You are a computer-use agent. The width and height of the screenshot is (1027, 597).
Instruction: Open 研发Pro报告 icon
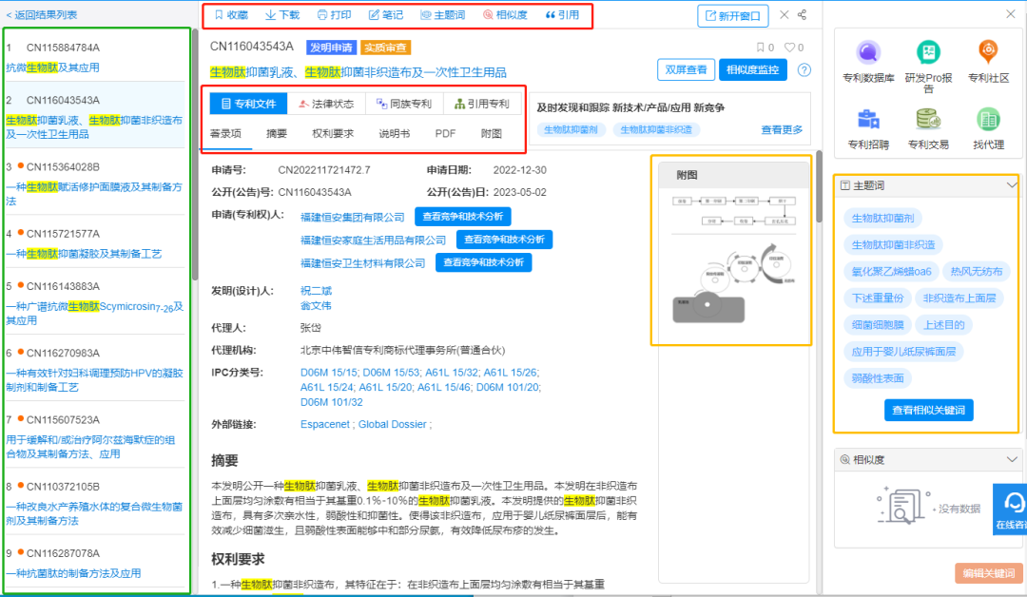[x=928, y=52]
